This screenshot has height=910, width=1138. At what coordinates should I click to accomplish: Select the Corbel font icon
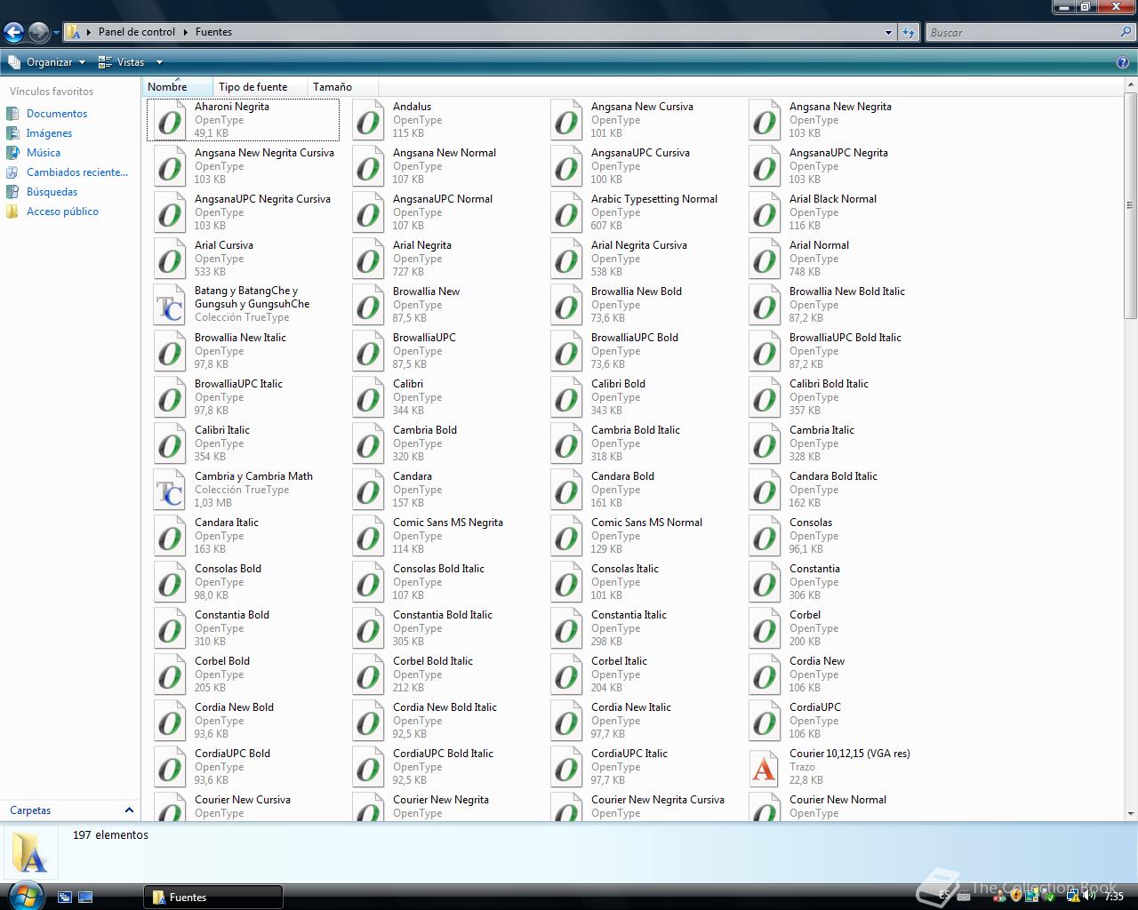pos(765,628)
